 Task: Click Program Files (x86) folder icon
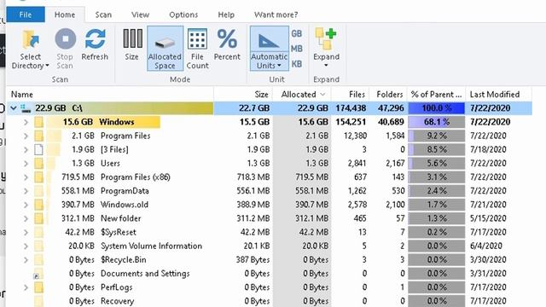click(38, 177)
